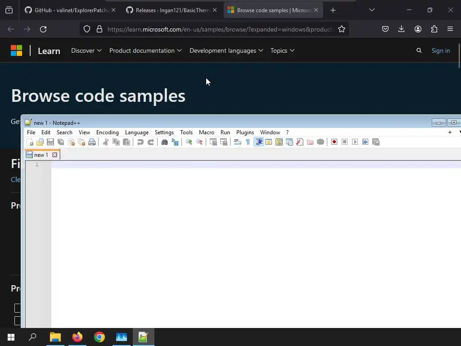Open the Search menu in Notepad++

click(x=64, y=132)
